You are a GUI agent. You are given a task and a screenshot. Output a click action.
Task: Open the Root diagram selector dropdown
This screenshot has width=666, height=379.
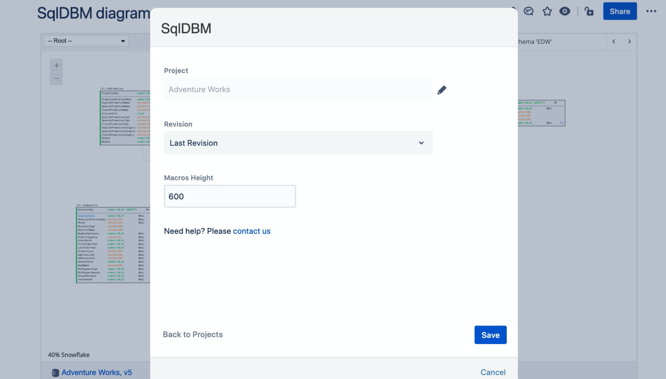point(86,41)
